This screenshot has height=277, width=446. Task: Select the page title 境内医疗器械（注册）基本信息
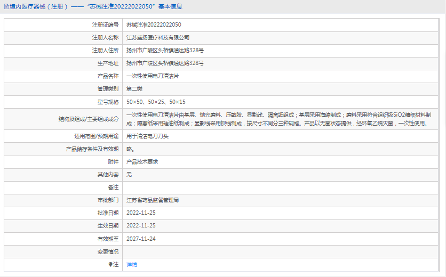point(95,6)
